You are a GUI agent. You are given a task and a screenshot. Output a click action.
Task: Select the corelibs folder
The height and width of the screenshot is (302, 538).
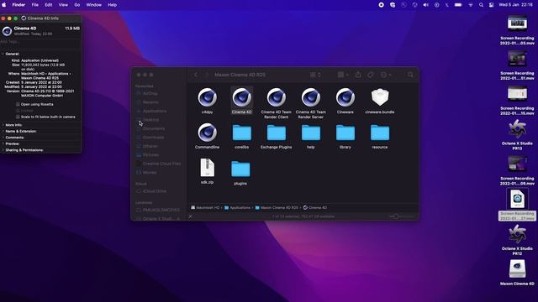click(x=241, y=133)
